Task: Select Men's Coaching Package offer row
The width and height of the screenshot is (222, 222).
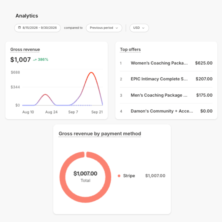Action: point(166,95)
